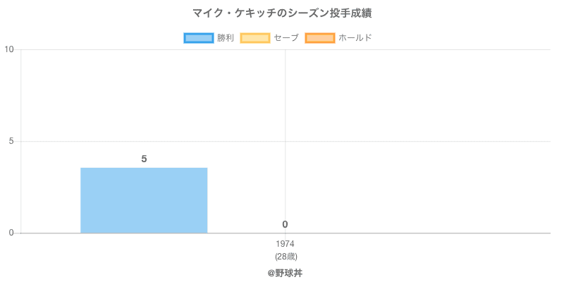Click the y-axis tick label 0

pos(11,233)
